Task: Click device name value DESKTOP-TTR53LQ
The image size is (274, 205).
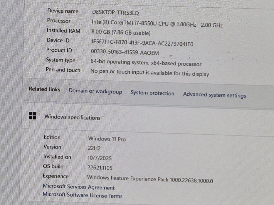Action: tap(115, 12)
